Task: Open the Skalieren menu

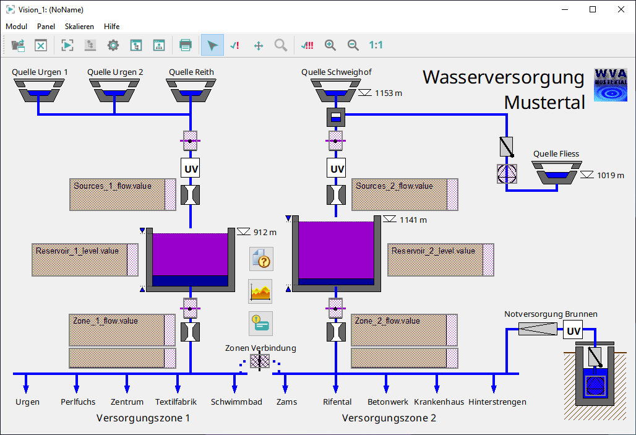Action: 79,27
